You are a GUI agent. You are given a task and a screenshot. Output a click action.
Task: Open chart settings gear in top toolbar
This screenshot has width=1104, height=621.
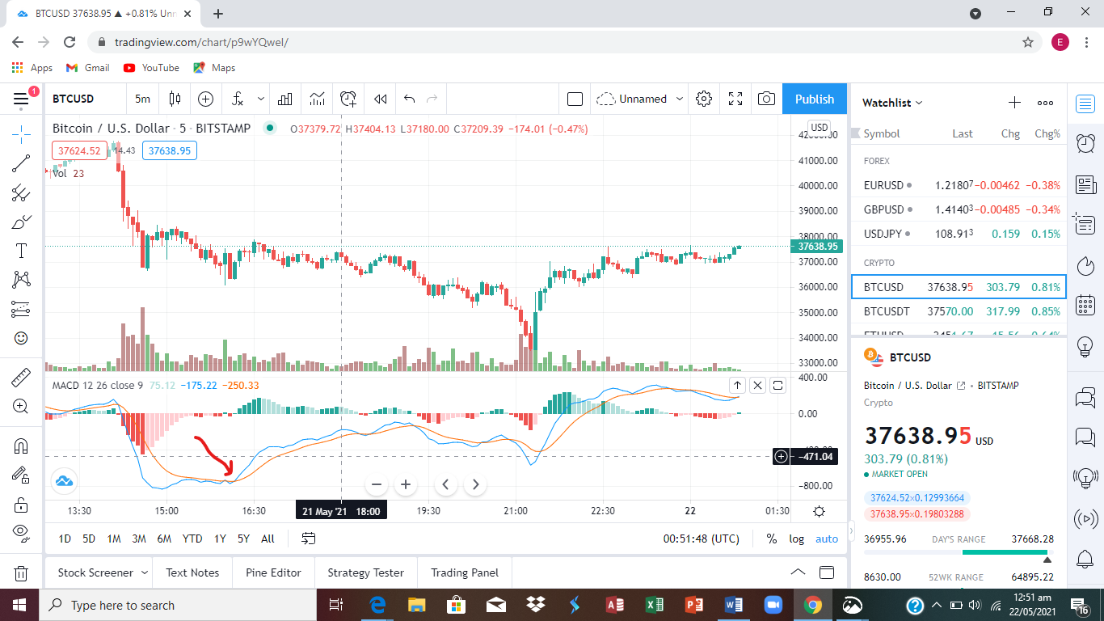(x=704, y=99)
